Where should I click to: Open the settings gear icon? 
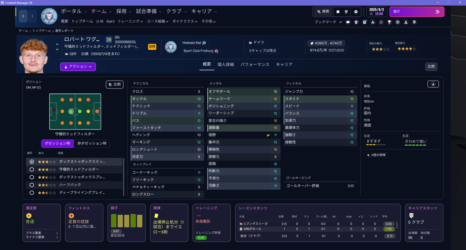356,12
